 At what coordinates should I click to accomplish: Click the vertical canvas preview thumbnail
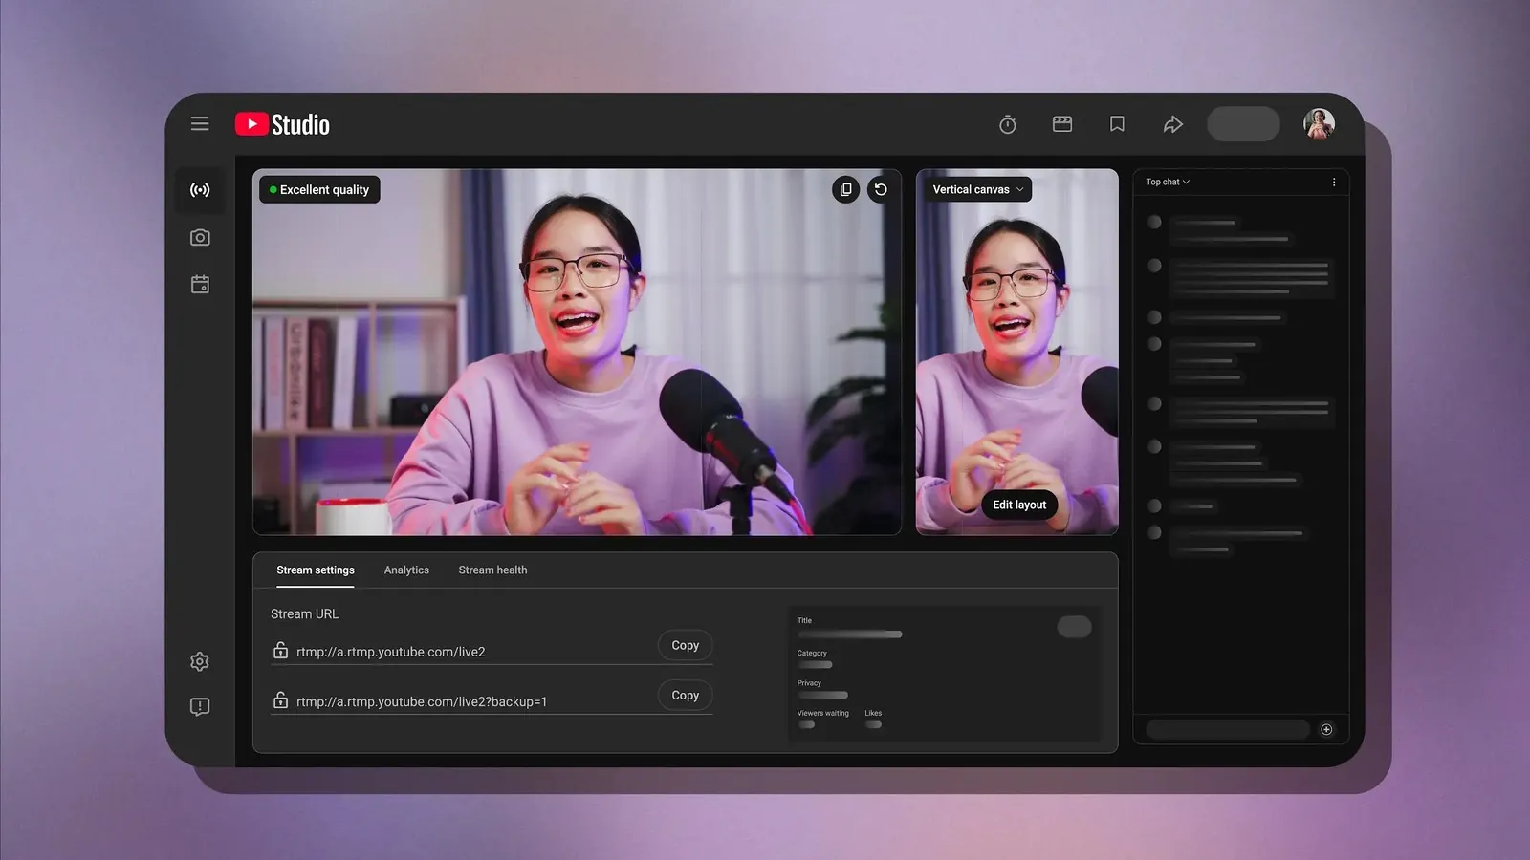[1016, 352]
